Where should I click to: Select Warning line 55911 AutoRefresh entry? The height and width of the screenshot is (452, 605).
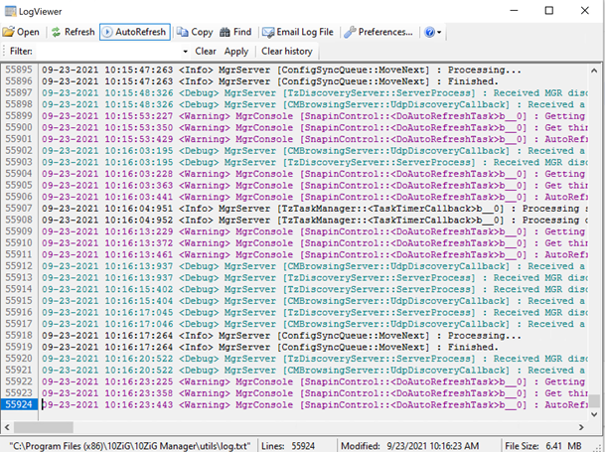(315, 254)
